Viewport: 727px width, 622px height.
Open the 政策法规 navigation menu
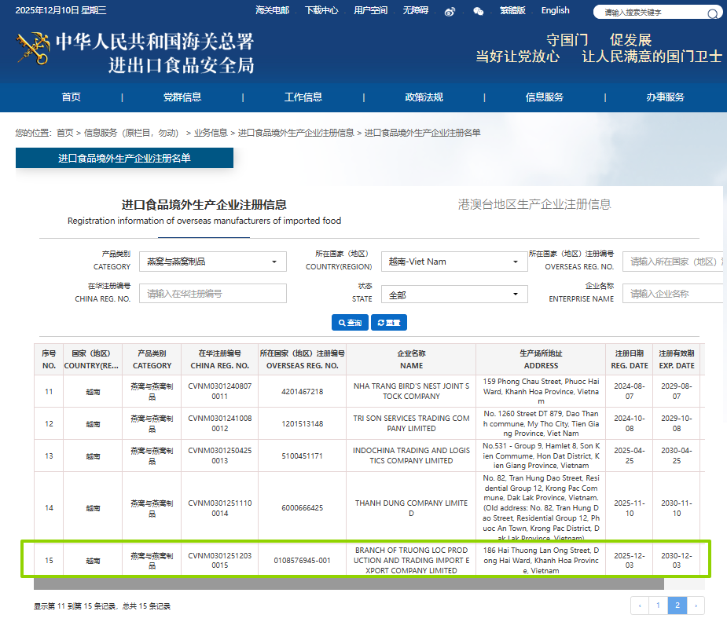[424, 97]
